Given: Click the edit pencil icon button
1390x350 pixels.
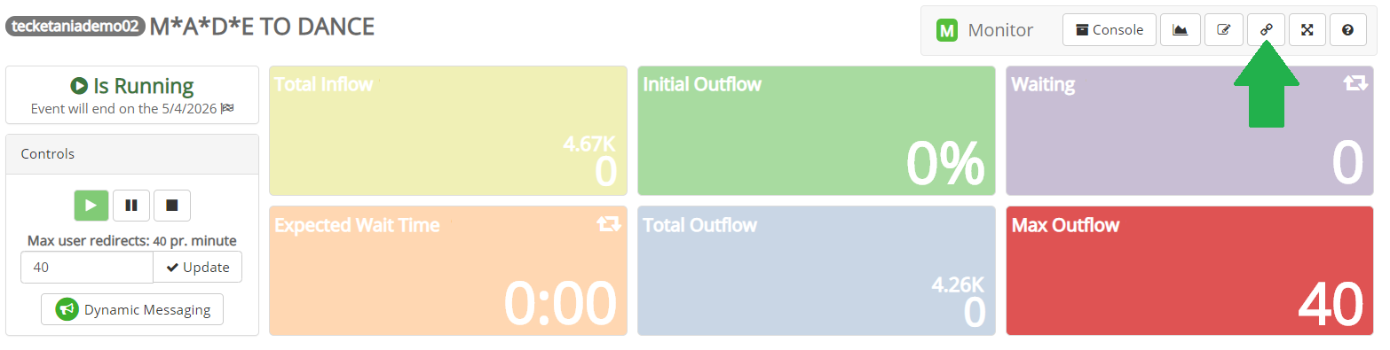Looking at the screenshot, I should [1223, 30].
